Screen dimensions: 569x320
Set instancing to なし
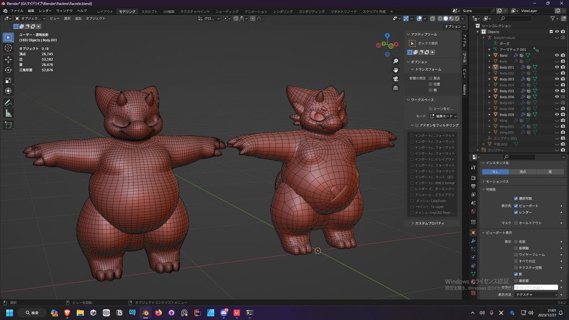[x=496, y=172]
